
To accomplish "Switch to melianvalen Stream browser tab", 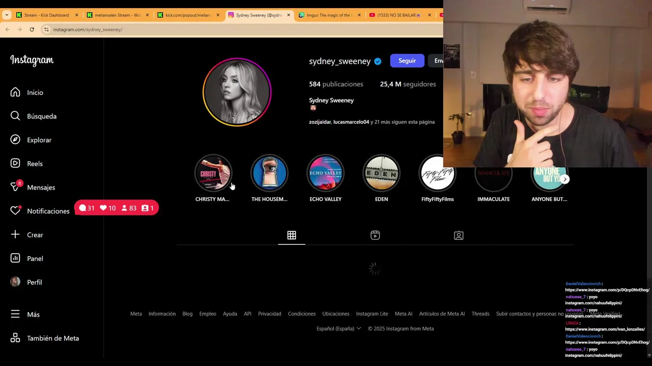I will point(117,15).
